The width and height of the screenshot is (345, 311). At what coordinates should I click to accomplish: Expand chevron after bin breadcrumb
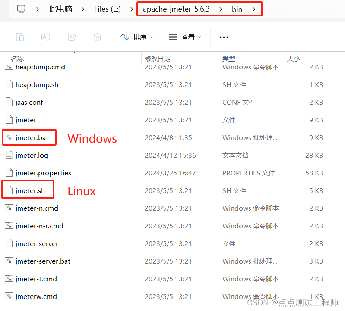[254, 9]
